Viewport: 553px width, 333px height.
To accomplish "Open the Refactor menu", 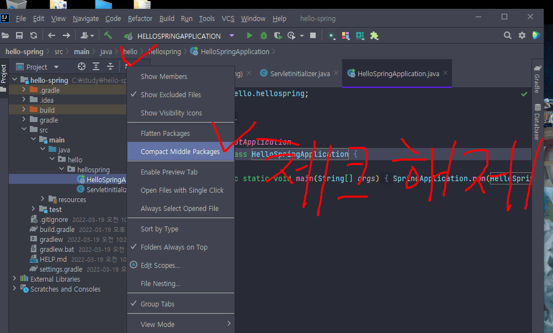I will click(140, 19).
